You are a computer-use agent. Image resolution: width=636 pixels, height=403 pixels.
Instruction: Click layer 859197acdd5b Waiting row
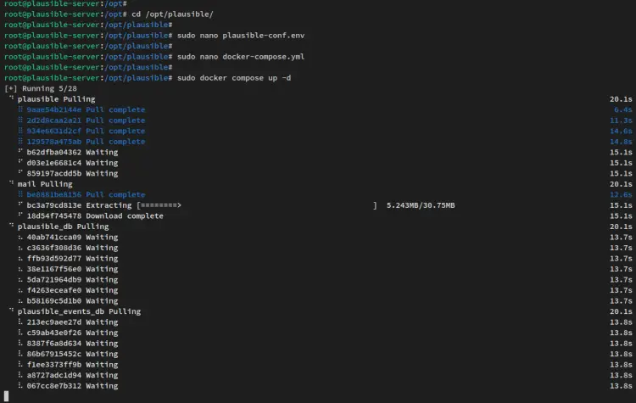[72, 173]
